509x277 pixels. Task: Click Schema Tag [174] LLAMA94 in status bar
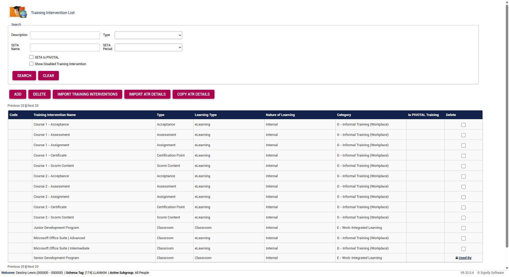pyautogui.click(x=86, y=273)
